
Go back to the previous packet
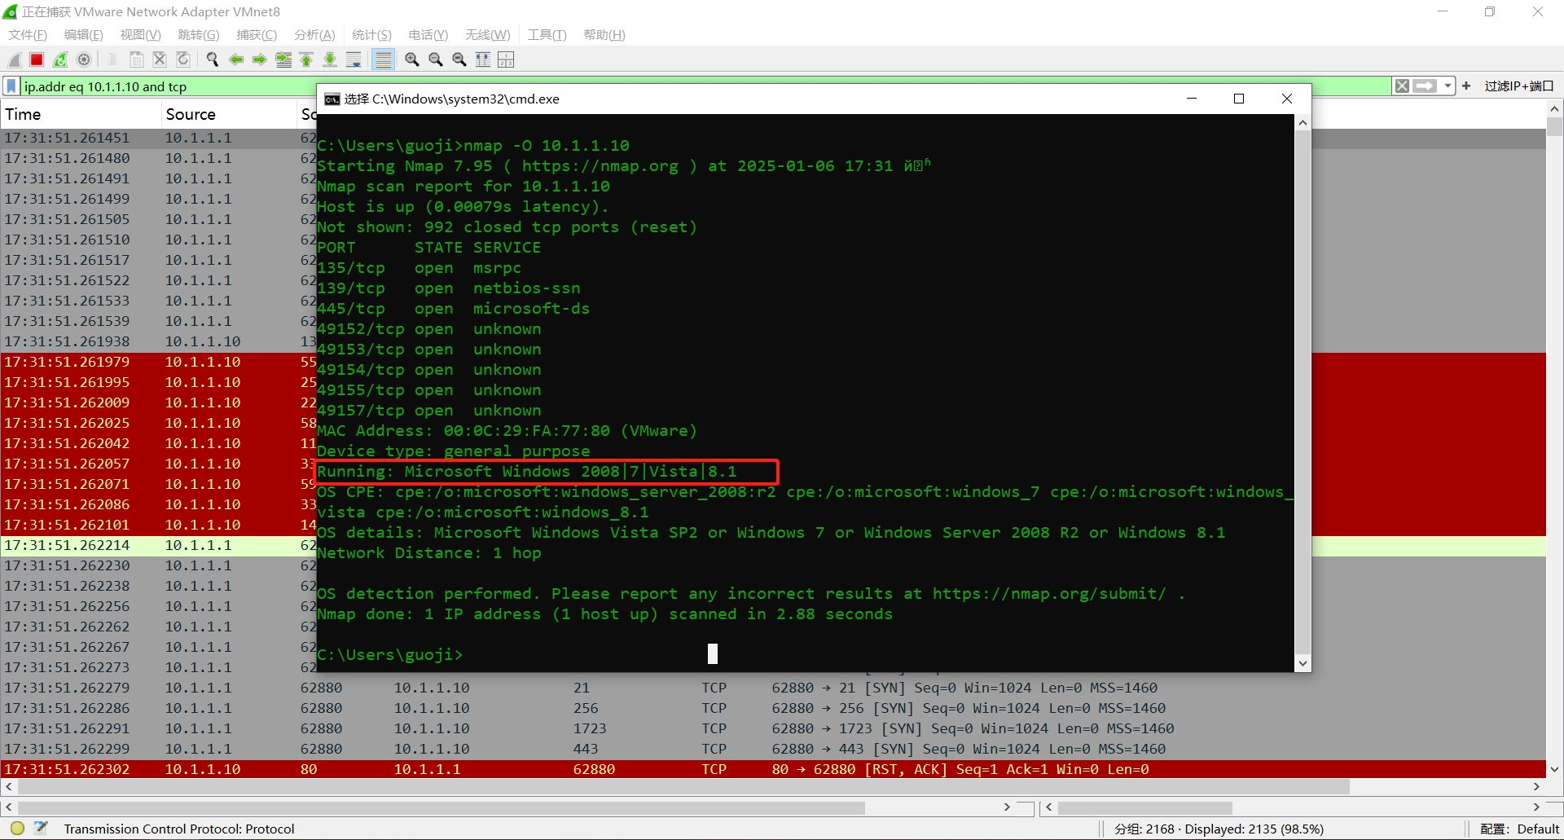[236, 59]
